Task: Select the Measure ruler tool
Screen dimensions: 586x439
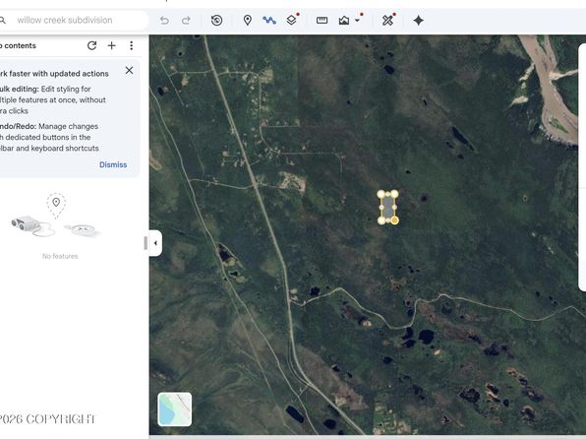Action: tap(322, 21)
